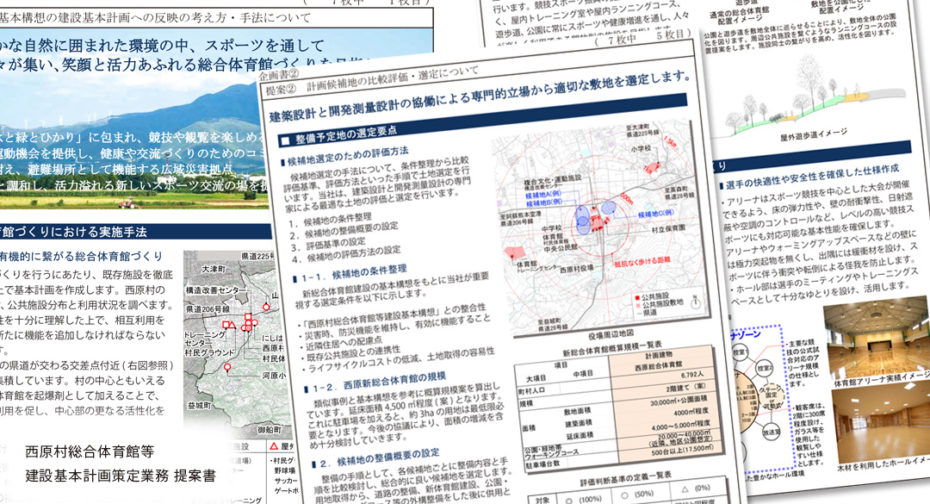Click the label '企画書②' on the center page

pyautogui.click(x=279, y=76)
